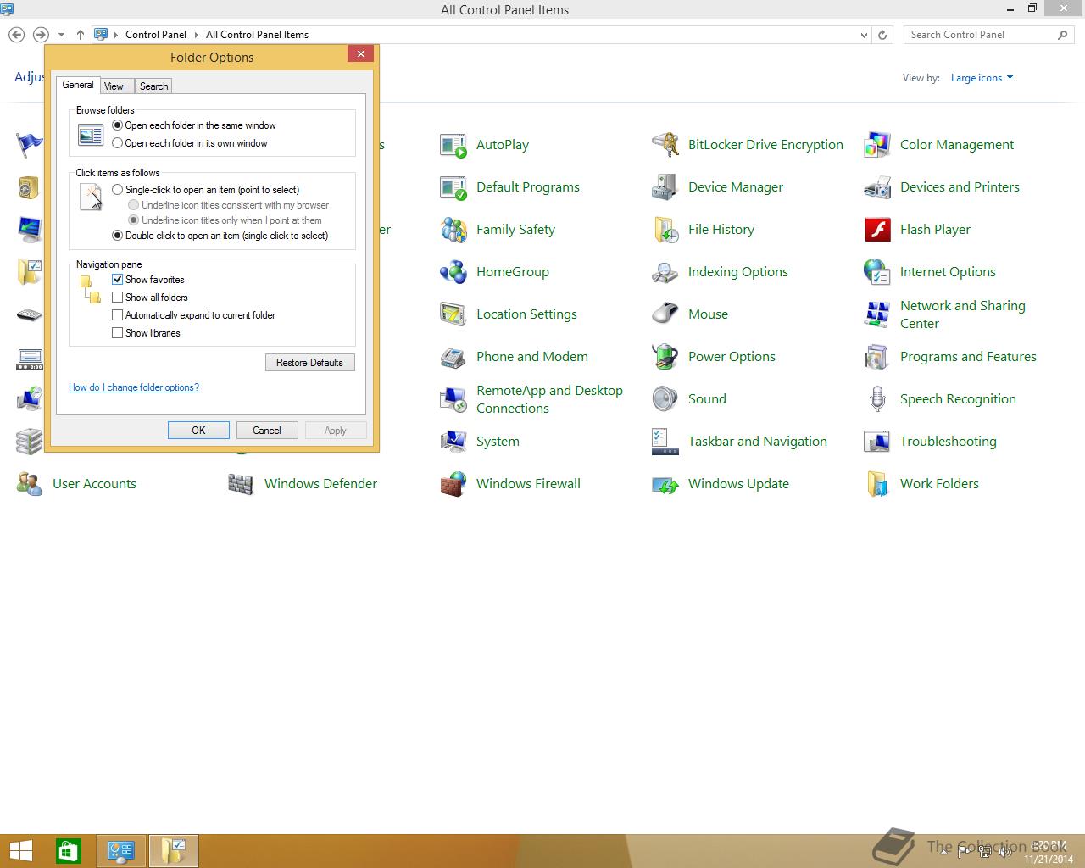The image size is (1085, 868).
Task: Open the Family Safety icon
Action: 453,230
